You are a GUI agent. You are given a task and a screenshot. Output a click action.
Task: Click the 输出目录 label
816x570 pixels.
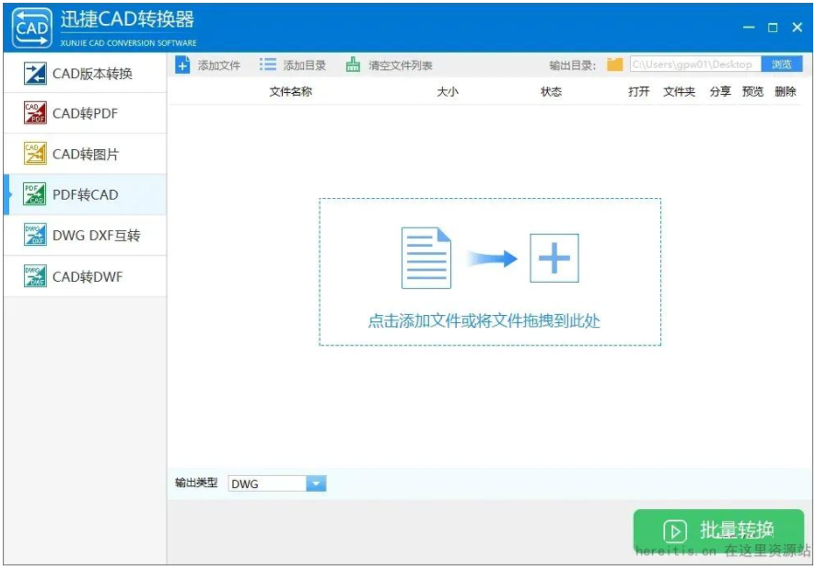tap(572, 65)
